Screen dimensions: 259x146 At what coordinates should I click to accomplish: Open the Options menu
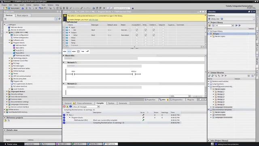(36, 5)
